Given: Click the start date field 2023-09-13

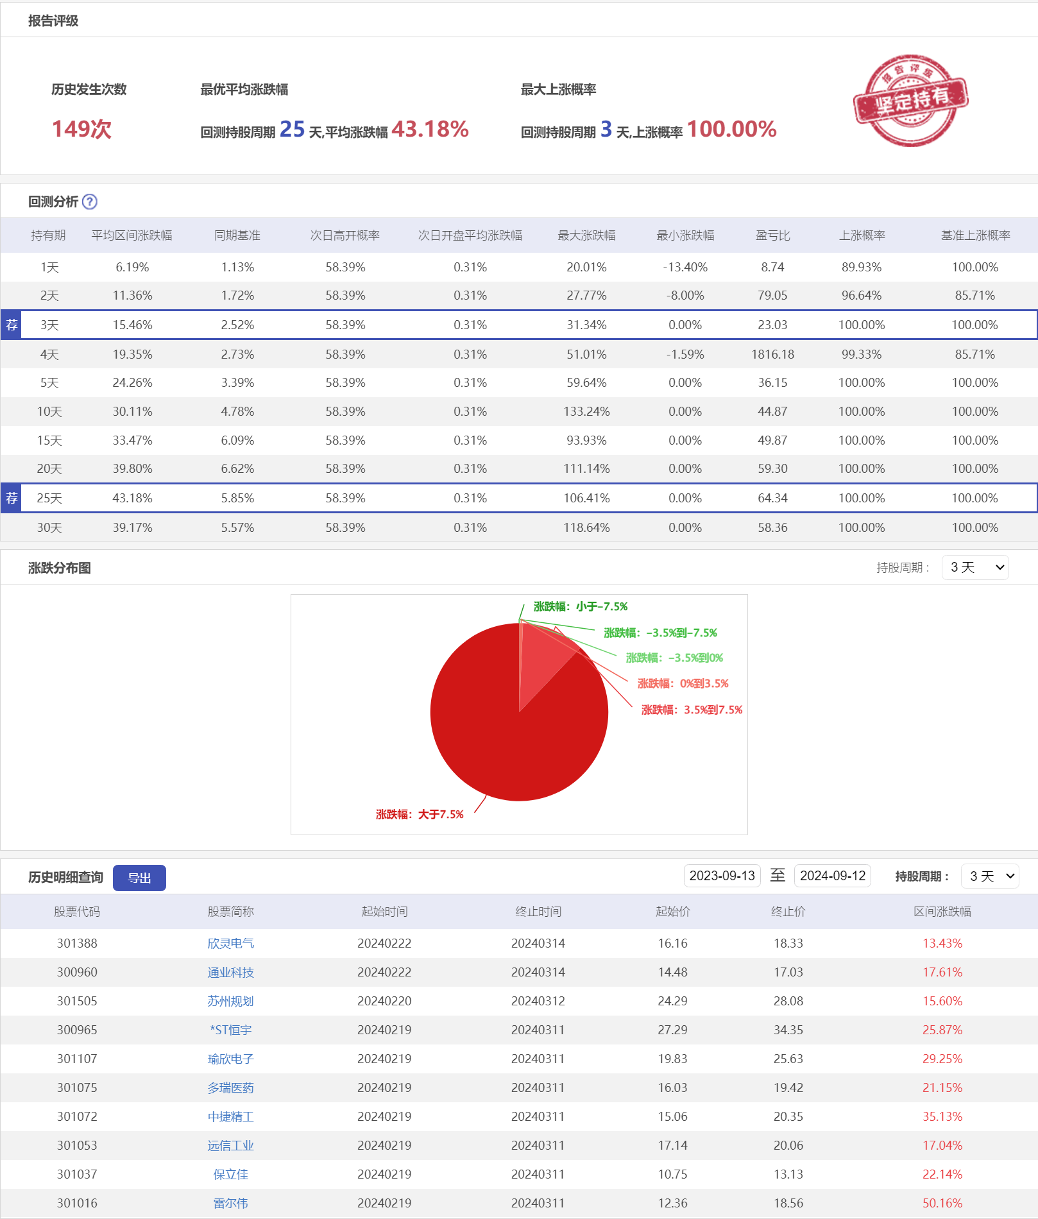Looking at the screenshot, I should tap(722, 876).
